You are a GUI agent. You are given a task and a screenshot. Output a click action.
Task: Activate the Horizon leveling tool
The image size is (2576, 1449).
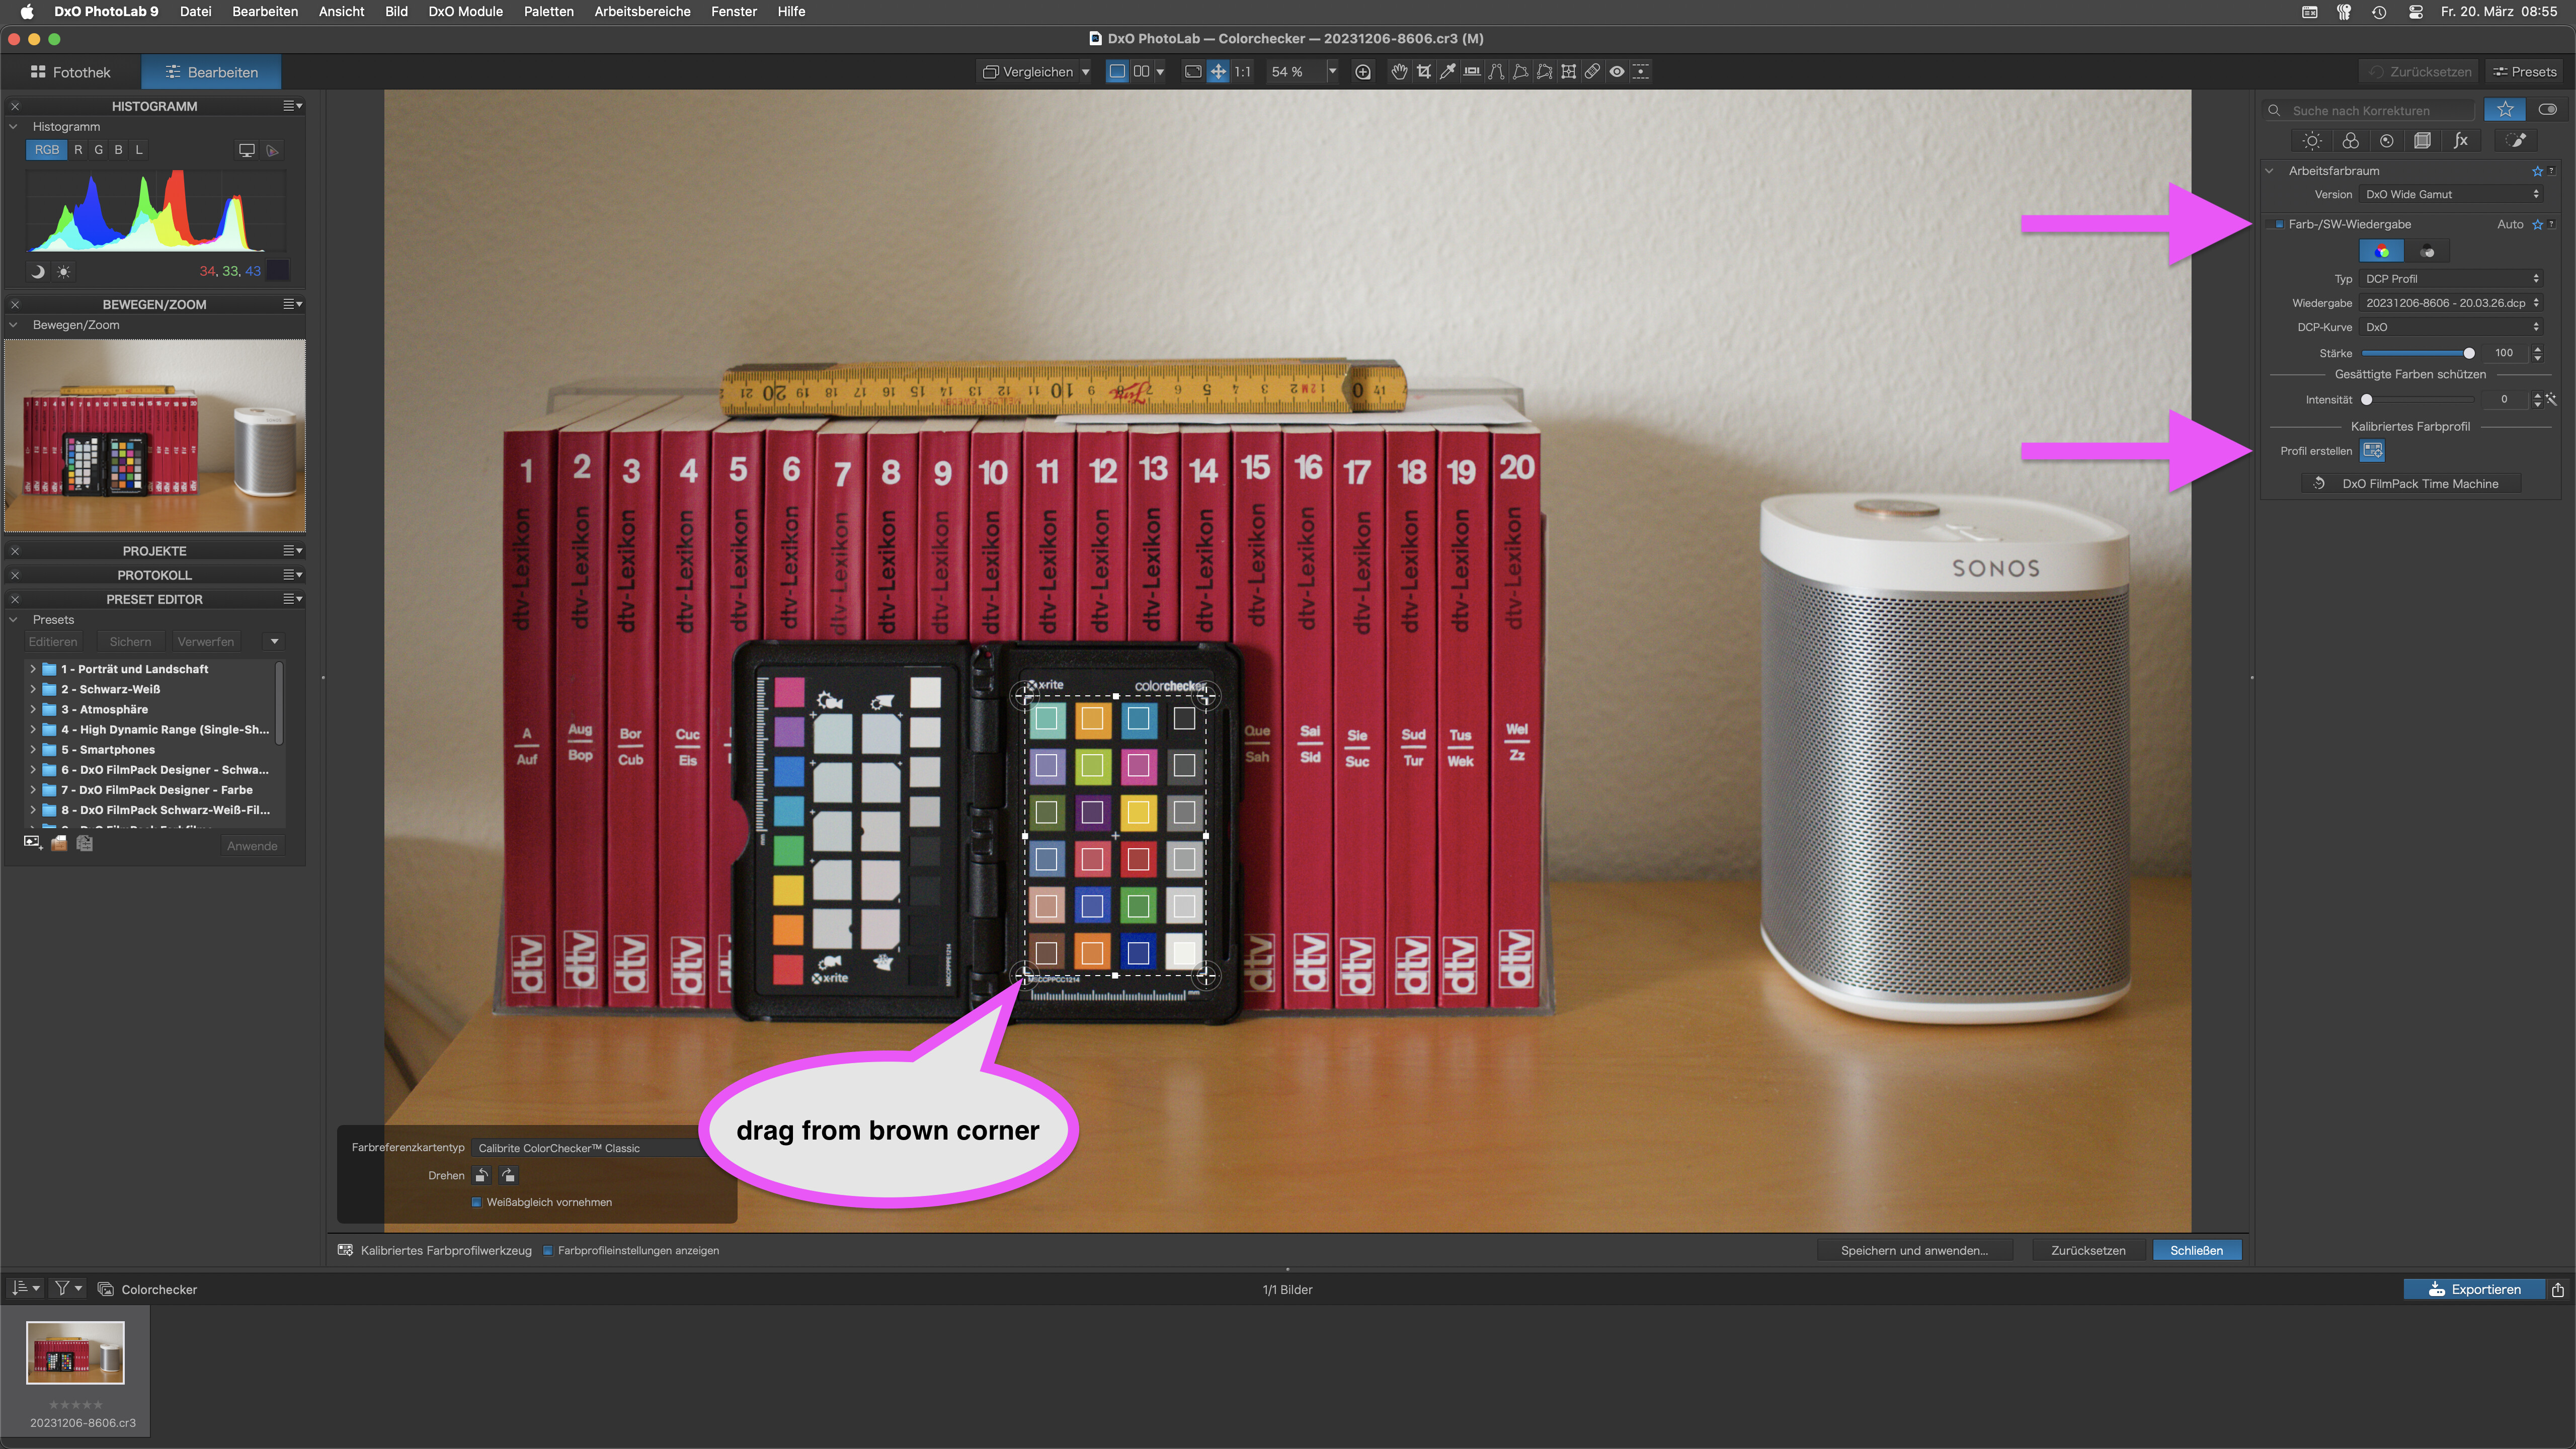(x=1471, y=71)
